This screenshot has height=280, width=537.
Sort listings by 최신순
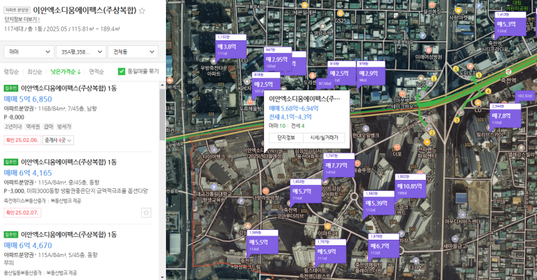[35, 72]
